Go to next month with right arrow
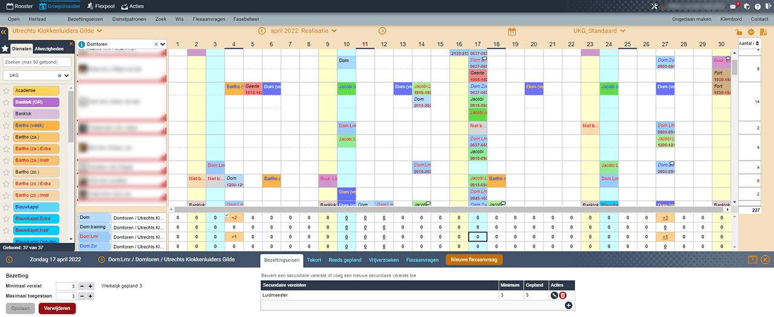 click(383, 31)
